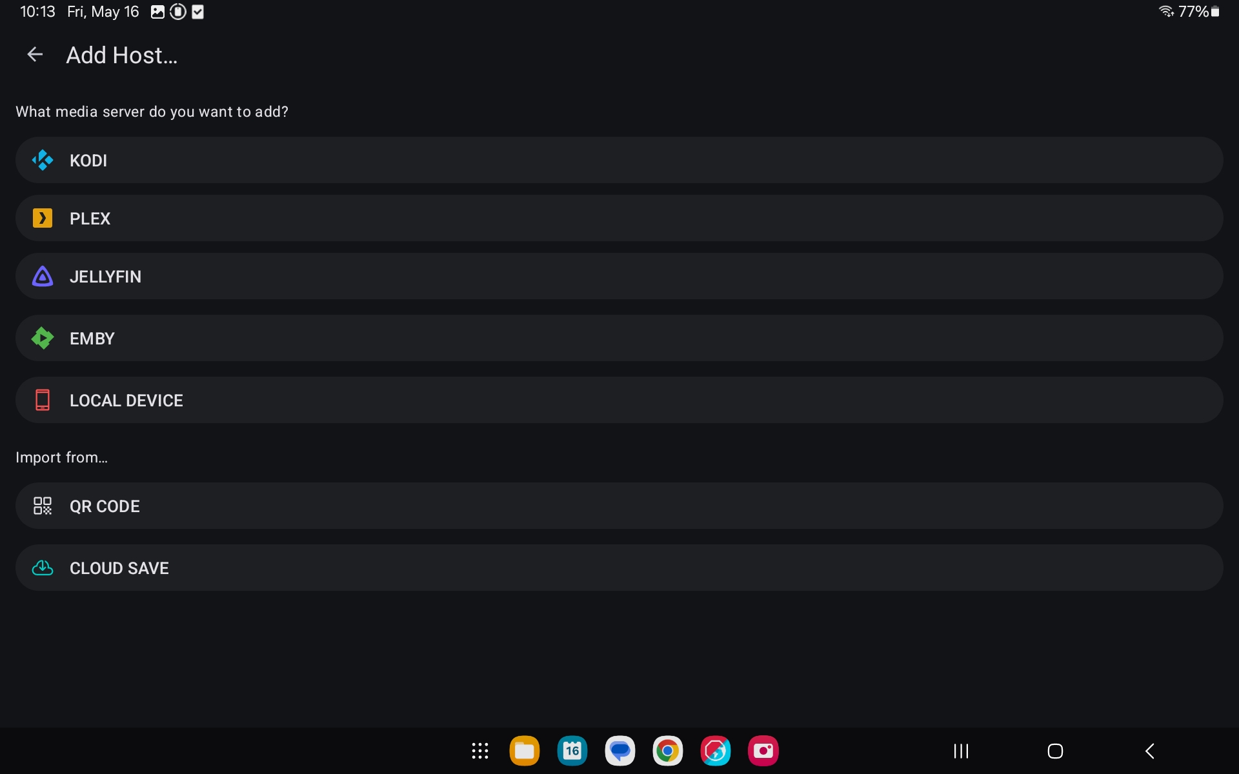Screen dimensions: 1239x774
Task: Open the Calendar app in taskbar
Action: coord(572,751)
